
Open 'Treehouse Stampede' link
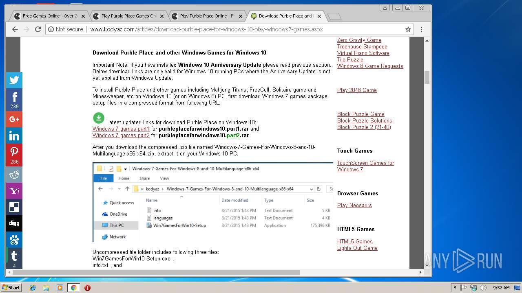pyautogui.click(x=362, y=47)
